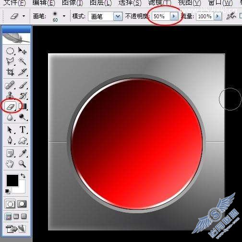Select the Hand tool
242x242 pixels.
point(10,164)
